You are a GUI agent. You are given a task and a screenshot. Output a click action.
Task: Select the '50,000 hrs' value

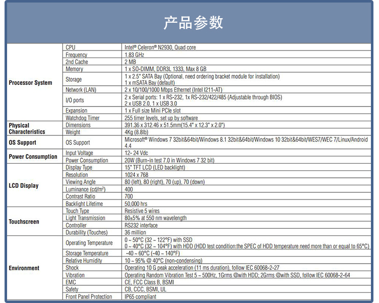click(x=136, y=204)
